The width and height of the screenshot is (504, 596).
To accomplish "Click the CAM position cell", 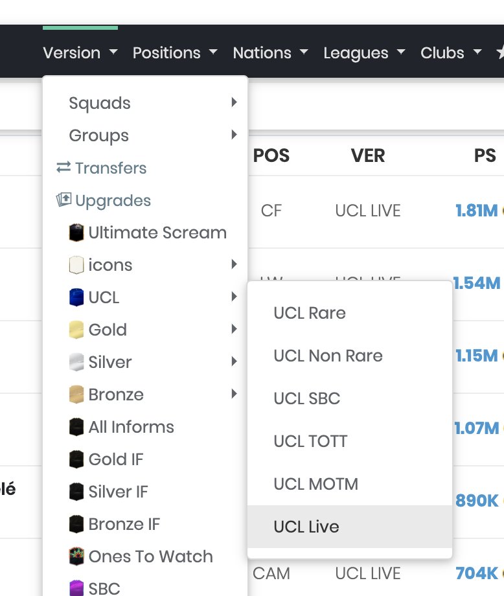I will [x=271, y=573].
